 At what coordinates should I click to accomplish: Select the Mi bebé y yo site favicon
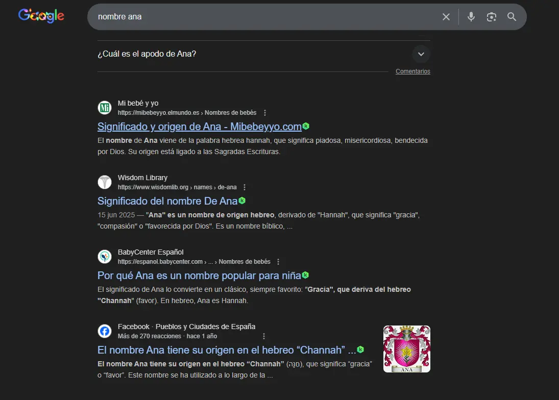point(105,107)
